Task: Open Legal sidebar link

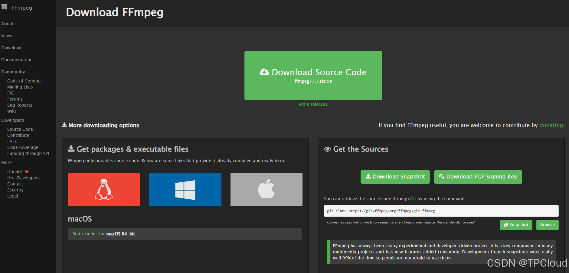Action: click(13, 196)
